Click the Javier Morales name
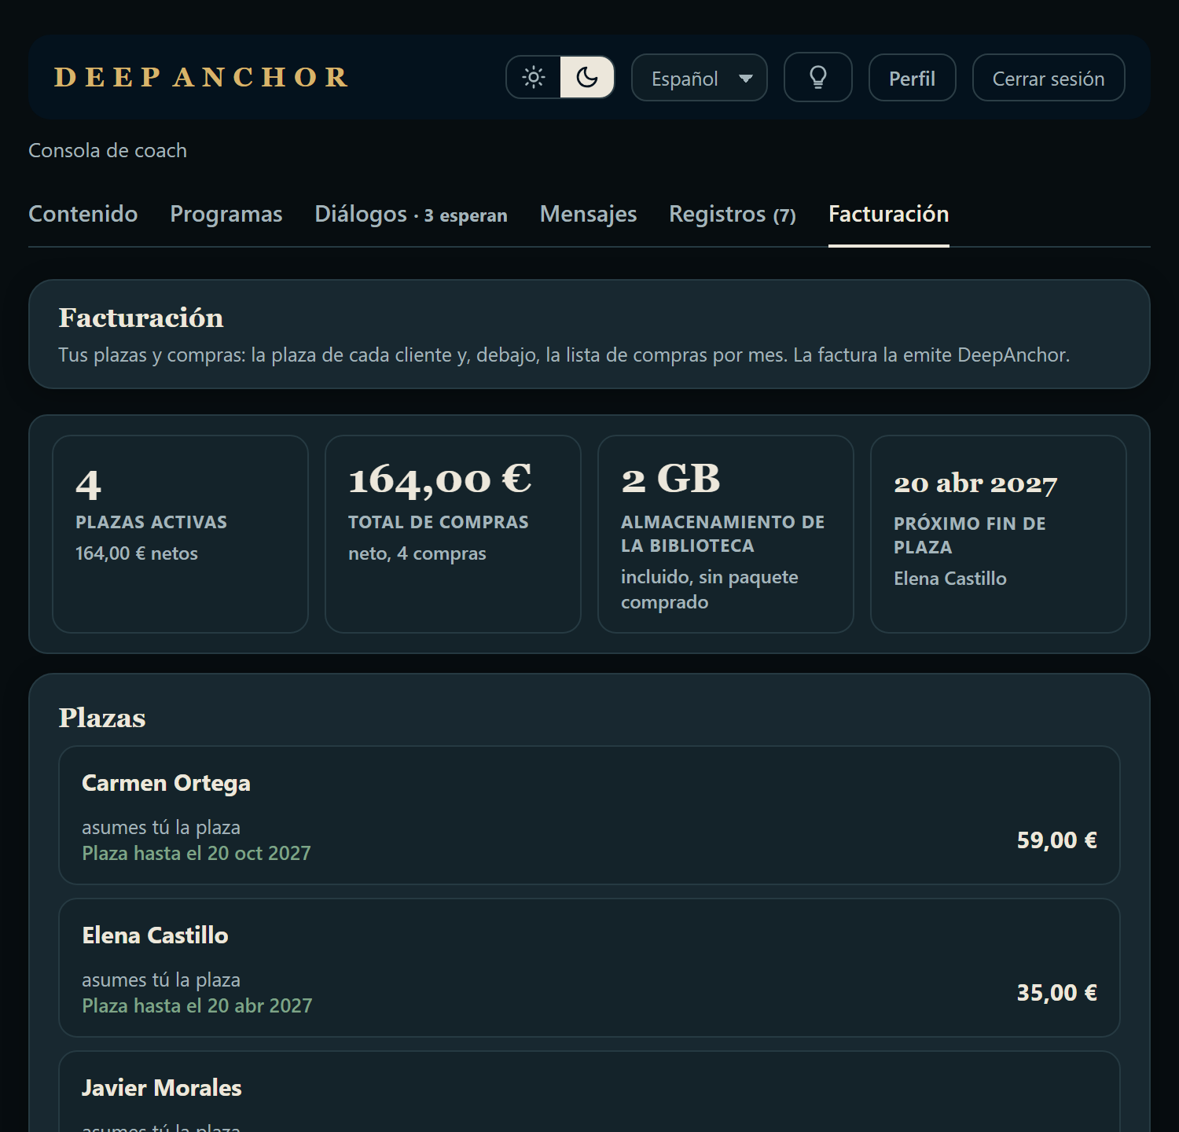 click(162, 1088)
